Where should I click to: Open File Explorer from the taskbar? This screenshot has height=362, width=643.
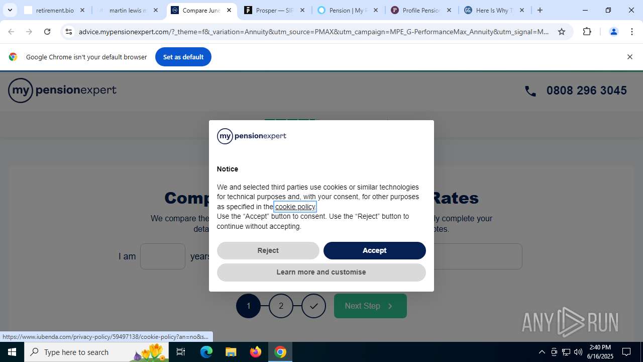pyautogui.click(x=231, y=352)
